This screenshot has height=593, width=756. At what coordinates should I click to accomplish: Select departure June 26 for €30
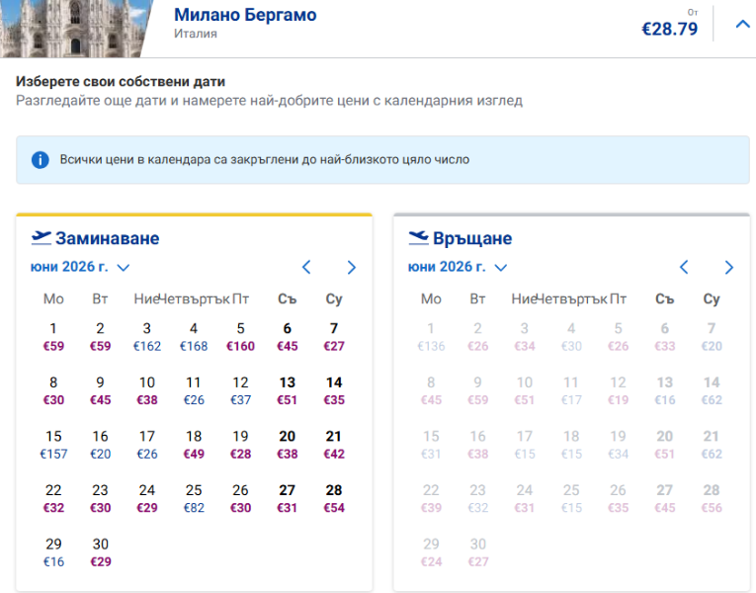tap(240, 499)
